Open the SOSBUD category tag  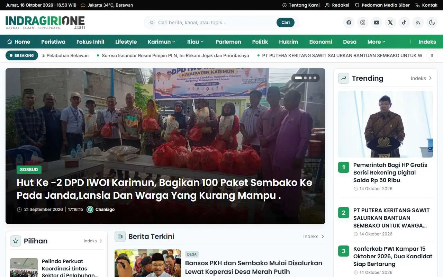pyautogui.click(x=29, y=170)
